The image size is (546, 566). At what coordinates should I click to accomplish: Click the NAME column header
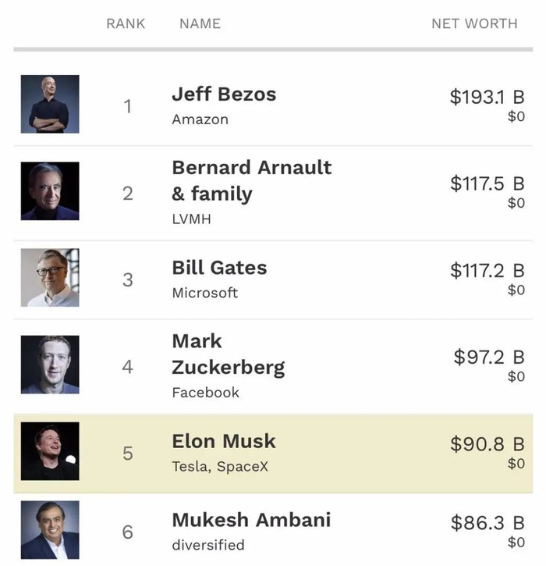200,23
